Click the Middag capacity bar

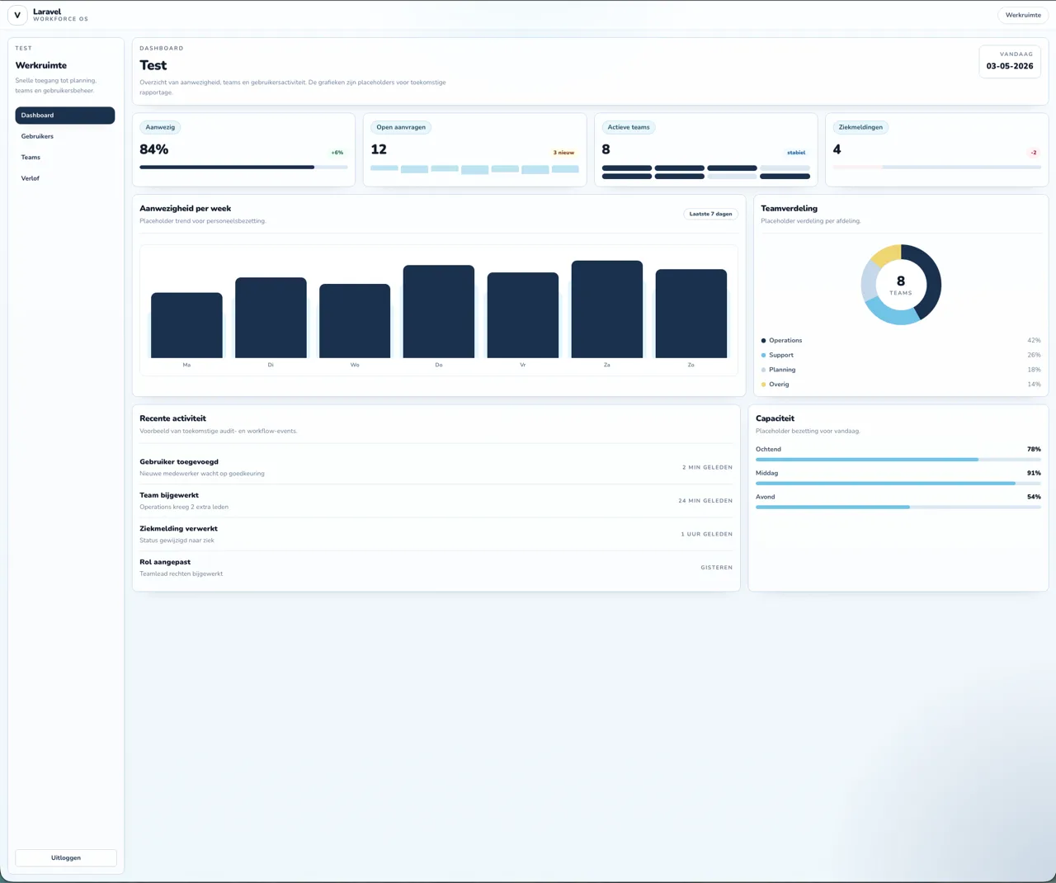pyautogui.click(x=898, y=484)
